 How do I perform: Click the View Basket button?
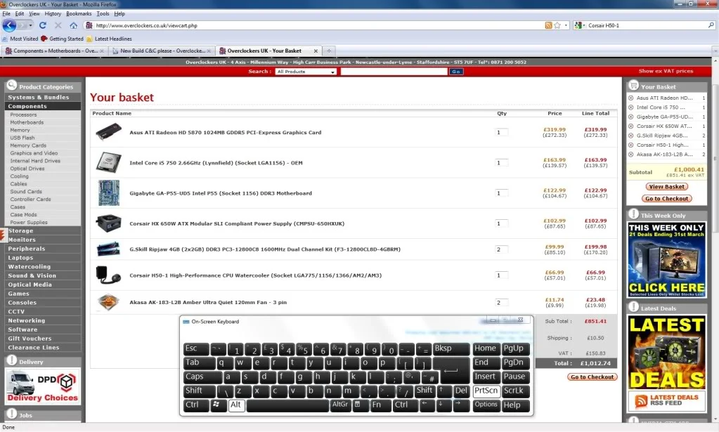pos(666,186)
